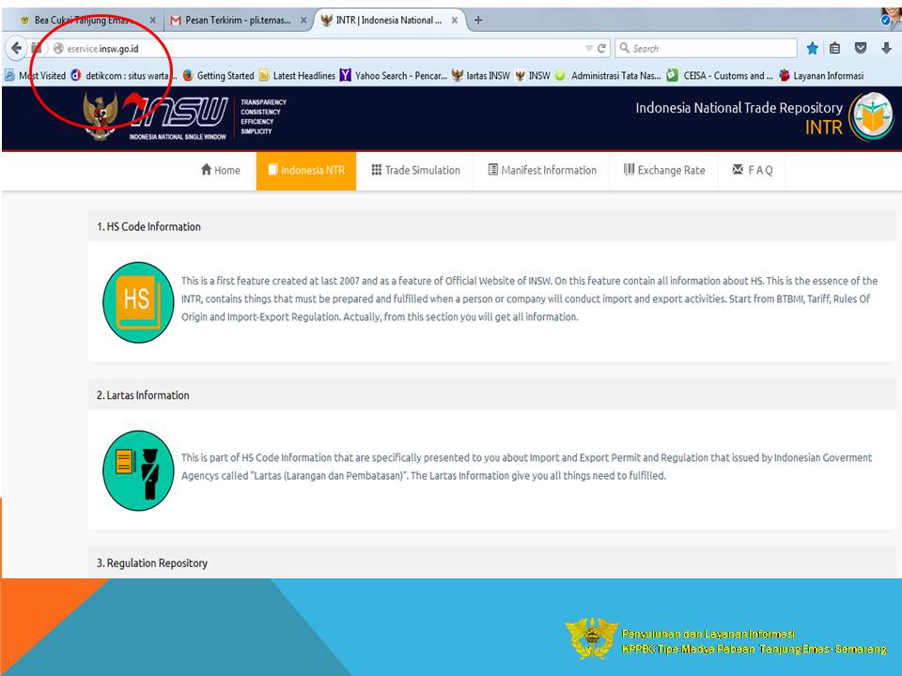This screenshot has width=902, height=676.
Task: Open the Yahoo Search bookmark
Action: (394, 75)
